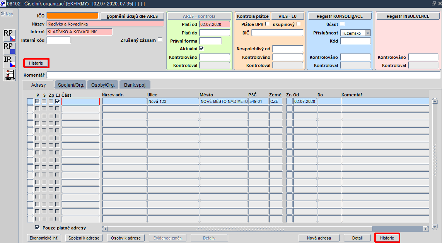This screenshot has height=243, width=442.
Task: Click the horizontal scrollbar right arrow
Action: [426, 229]
